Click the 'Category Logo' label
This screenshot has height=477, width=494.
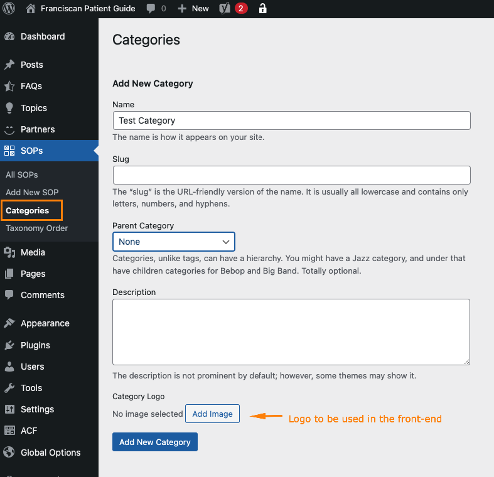tap(139, 396)
